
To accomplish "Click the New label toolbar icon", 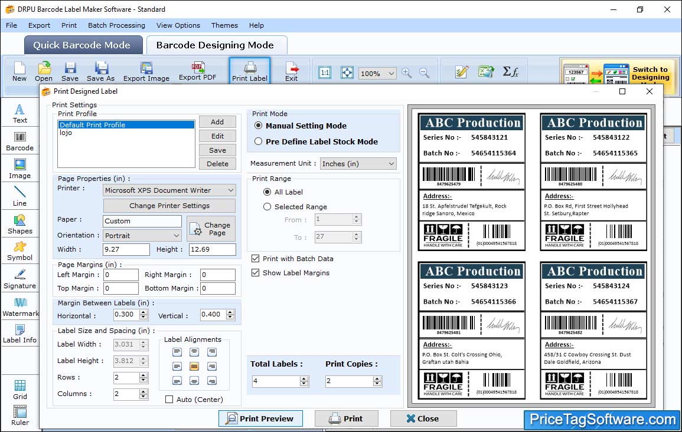I will pos(19,72).
